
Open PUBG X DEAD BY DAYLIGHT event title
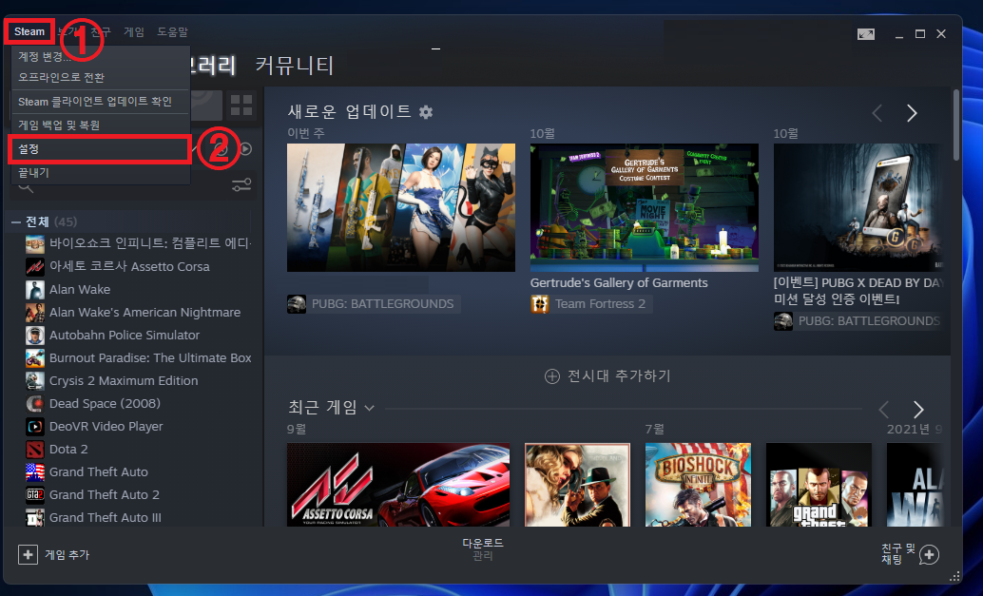click(x=858, y=291)
